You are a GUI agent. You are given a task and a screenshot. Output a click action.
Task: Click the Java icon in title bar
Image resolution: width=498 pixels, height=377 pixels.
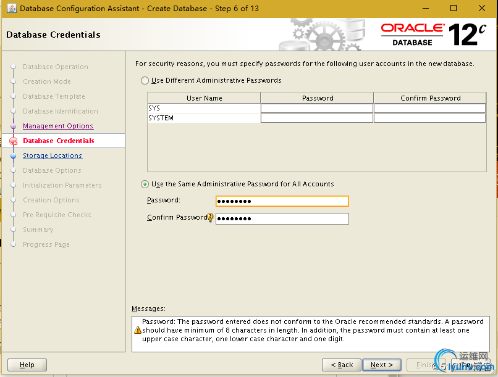12,8
